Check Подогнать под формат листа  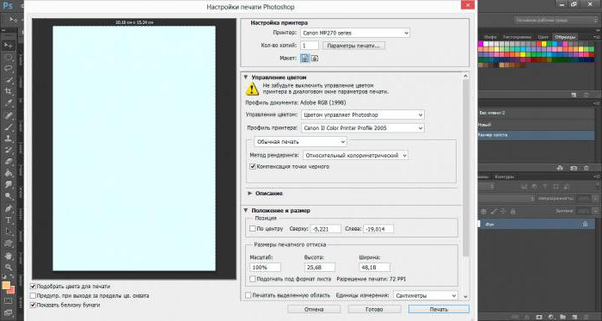point(252,279)
